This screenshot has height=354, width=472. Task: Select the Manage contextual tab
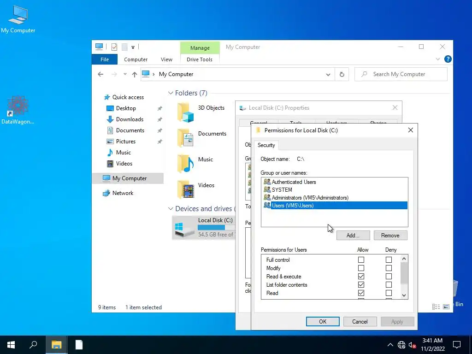(x=200, y=48)
